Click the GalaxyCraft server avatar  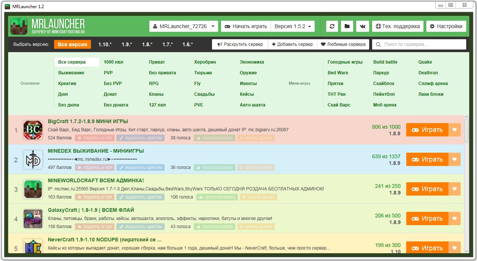[x=33, y=218]
